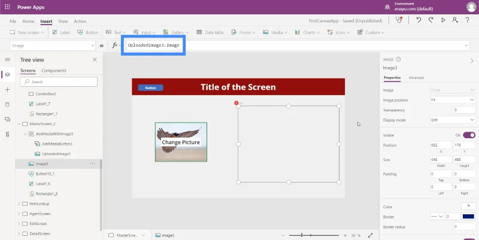479x240 pixels.
Task: Collapse the AddMediaWithImage3 group
Action: coord(25,133)
